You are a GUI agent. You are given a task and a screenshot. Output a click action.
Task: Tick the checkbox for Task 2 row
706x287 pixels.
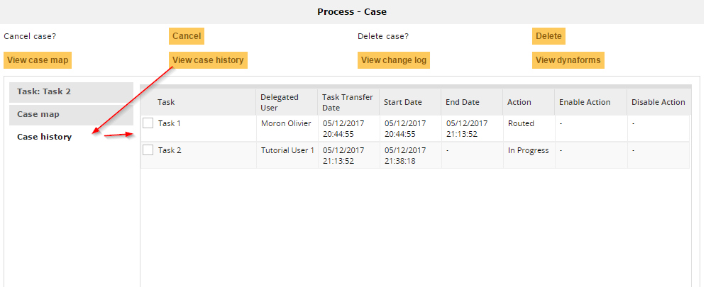point(148,150)
